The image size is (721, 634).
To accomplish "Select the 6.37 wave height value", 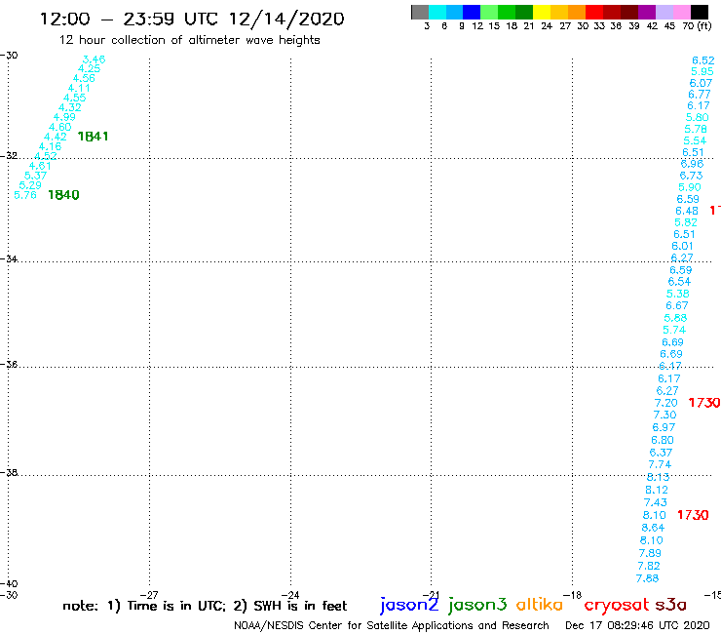I will coord(661,453).
